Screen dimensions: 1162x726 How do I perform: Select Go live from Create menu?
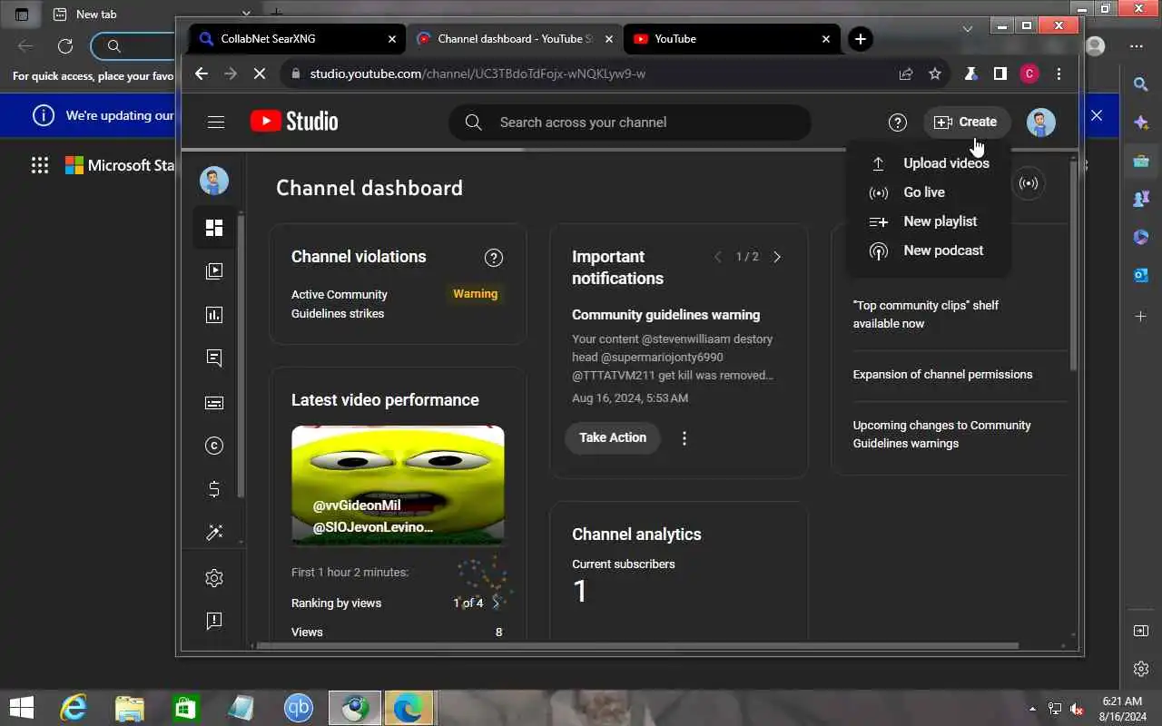click(928, 192)
